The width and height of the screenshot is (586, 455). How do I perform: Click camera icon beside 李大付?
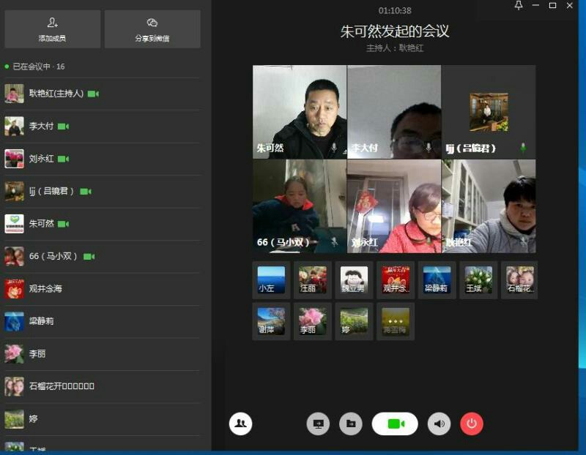coord(63,127)
